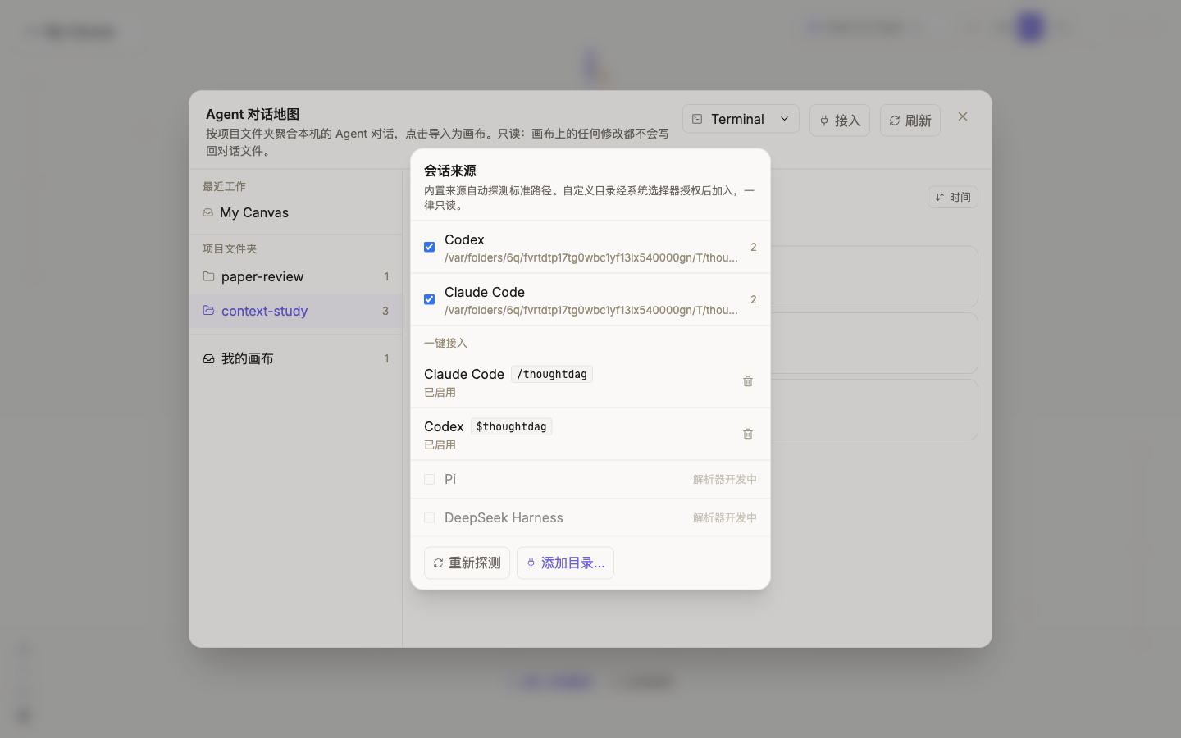
Task: Toggle the DeepSeek Harness checkbox
Action: [429, 517]
